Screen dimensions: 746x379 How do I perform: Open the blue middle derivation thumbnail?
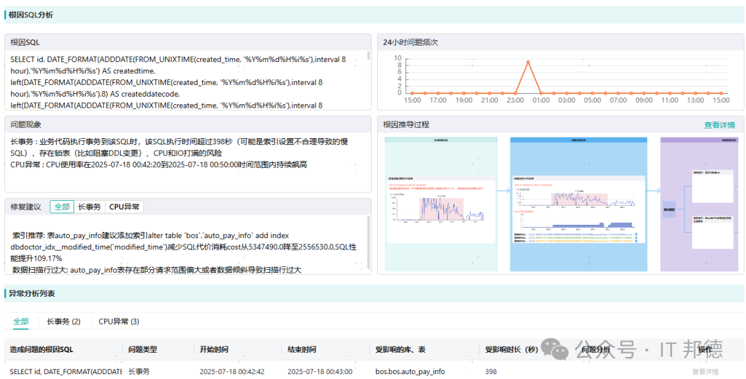coord(579,204)
